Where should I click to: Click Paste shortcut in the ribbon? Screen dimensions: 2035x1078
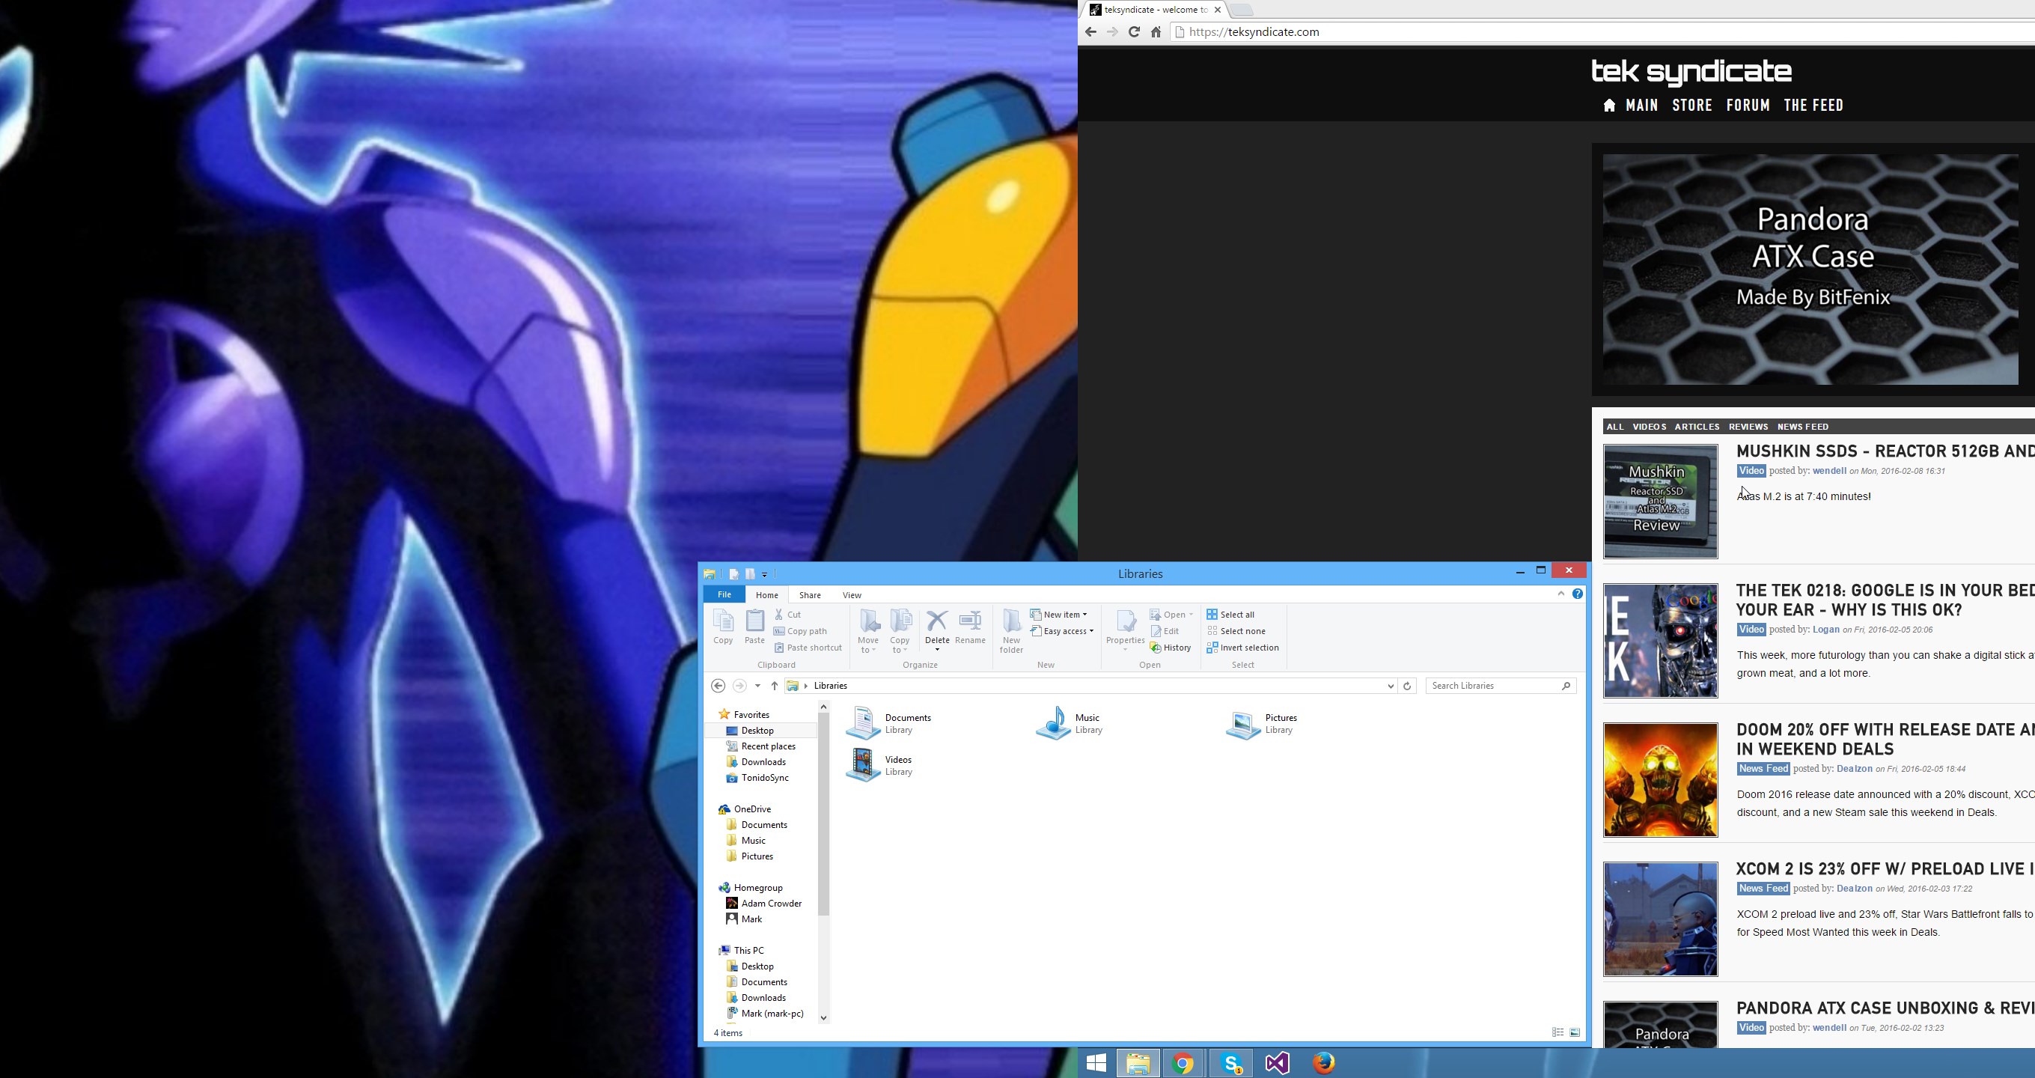click(808, 648)
